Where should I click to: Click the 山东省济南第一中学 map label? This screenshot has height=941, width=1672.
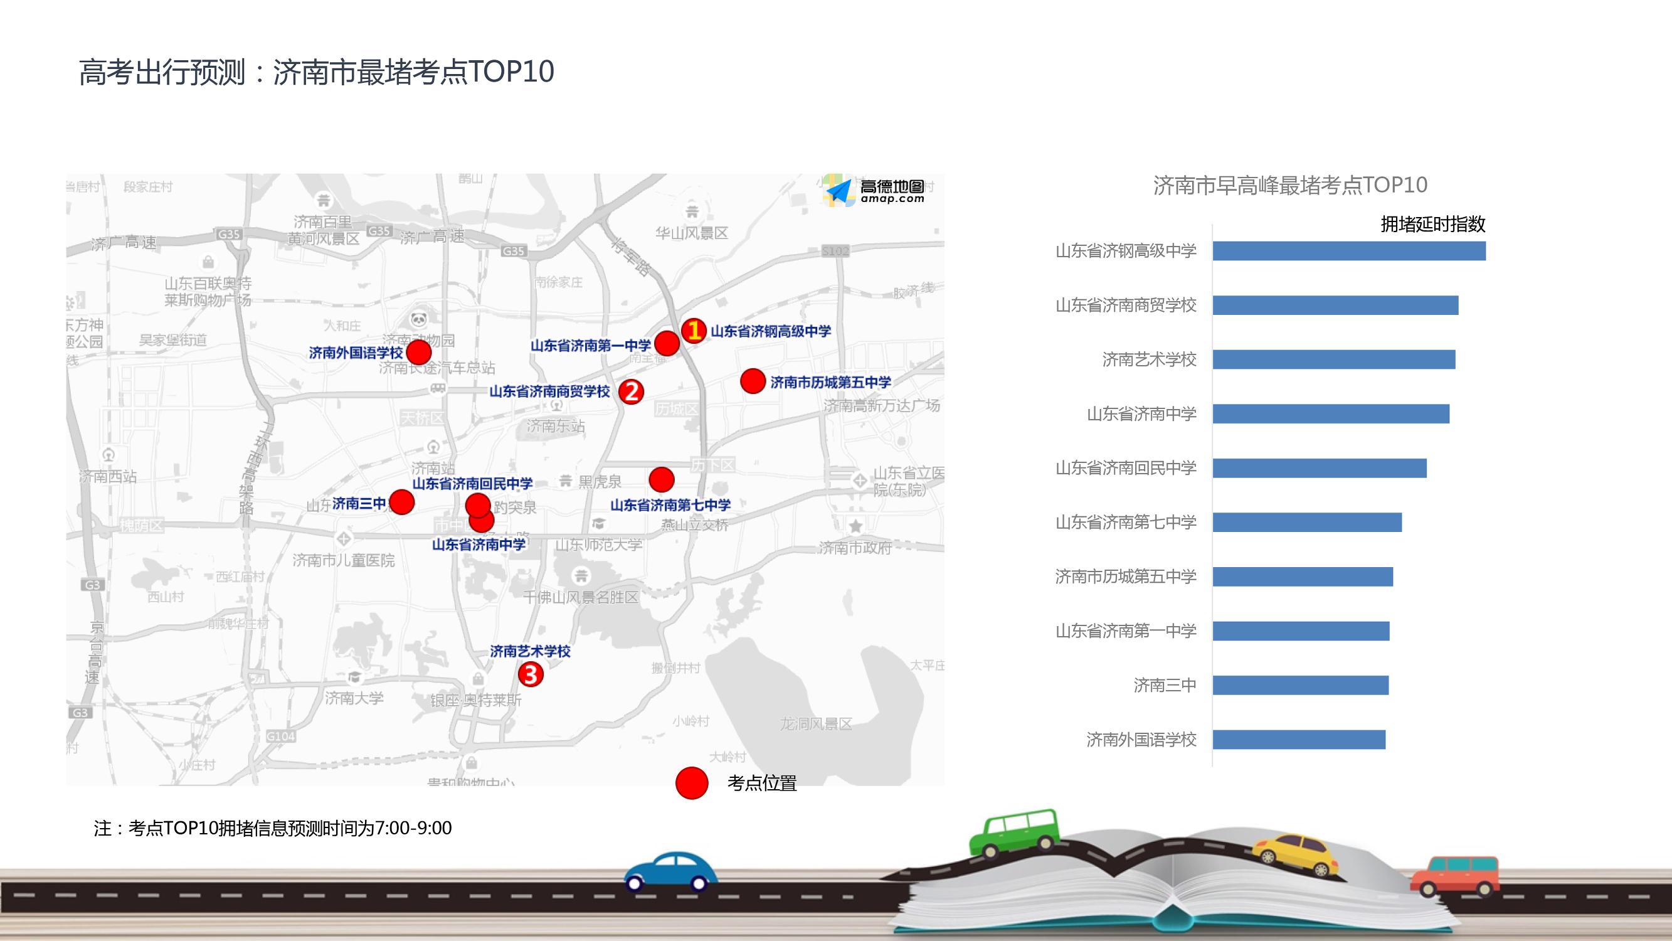click(590, 346)
